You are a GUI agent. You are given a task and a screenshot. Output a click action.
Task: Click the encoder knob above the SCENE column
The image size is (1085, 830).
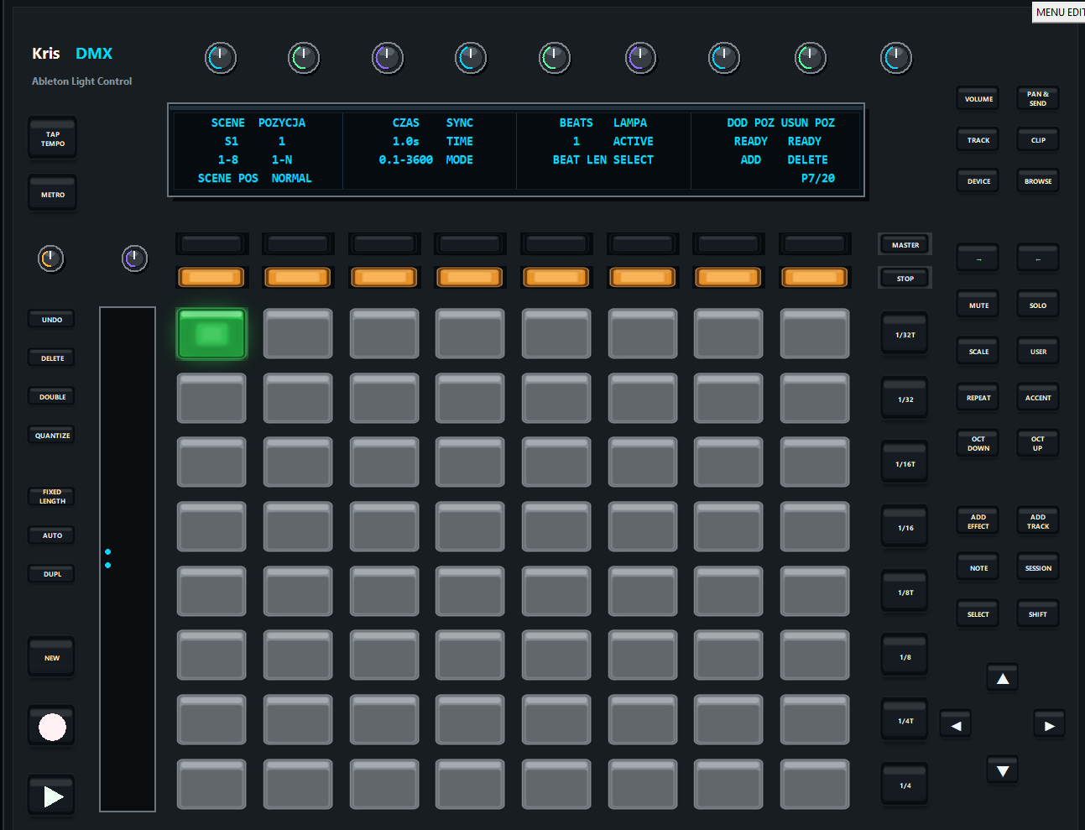[221, 58]
